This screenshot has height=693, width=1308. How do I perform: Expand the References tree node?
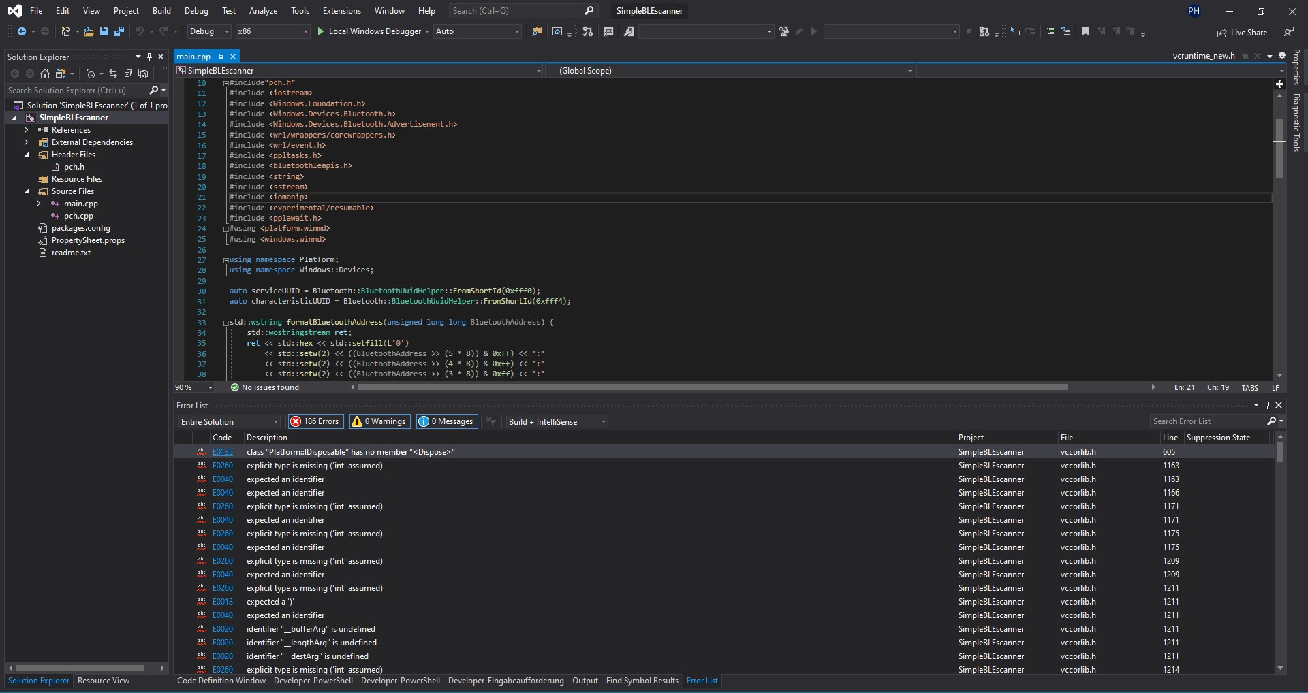27,130
